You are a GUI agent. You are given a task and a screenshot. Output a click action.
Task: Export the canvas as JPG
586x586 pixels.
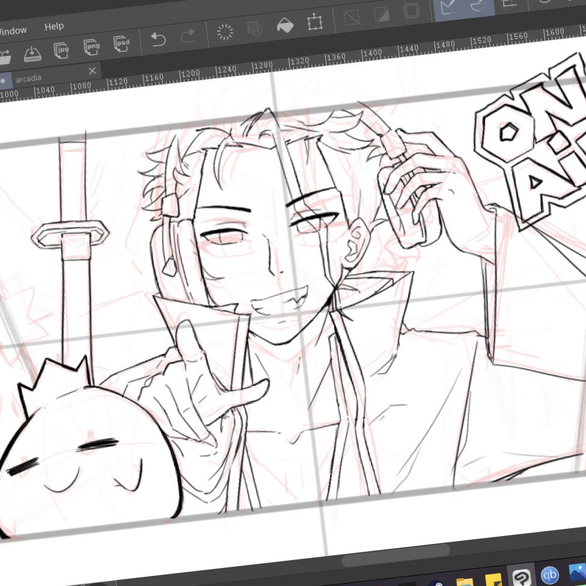click(x=61, y=50)
